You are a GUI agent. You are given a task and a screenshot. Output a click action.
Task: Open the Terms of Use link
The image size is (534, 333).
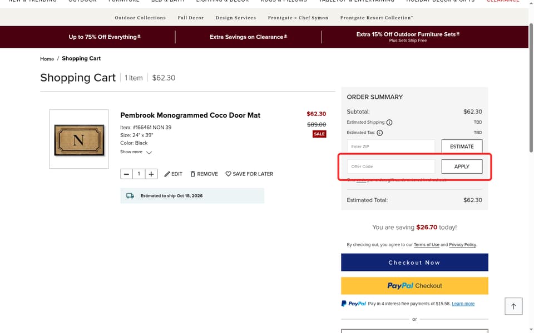pyautogui.click(x=427, y=245)
